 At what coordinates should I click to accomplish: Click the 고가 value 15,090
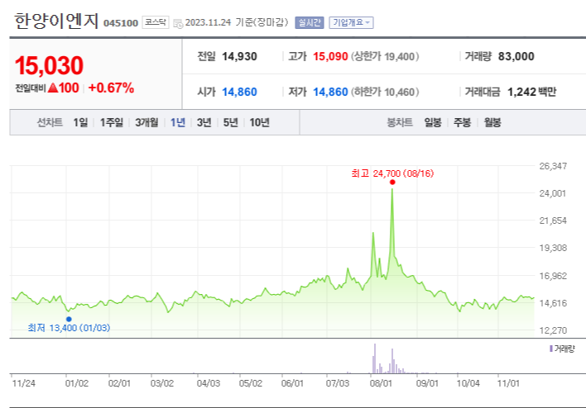(x=330, y=57)
